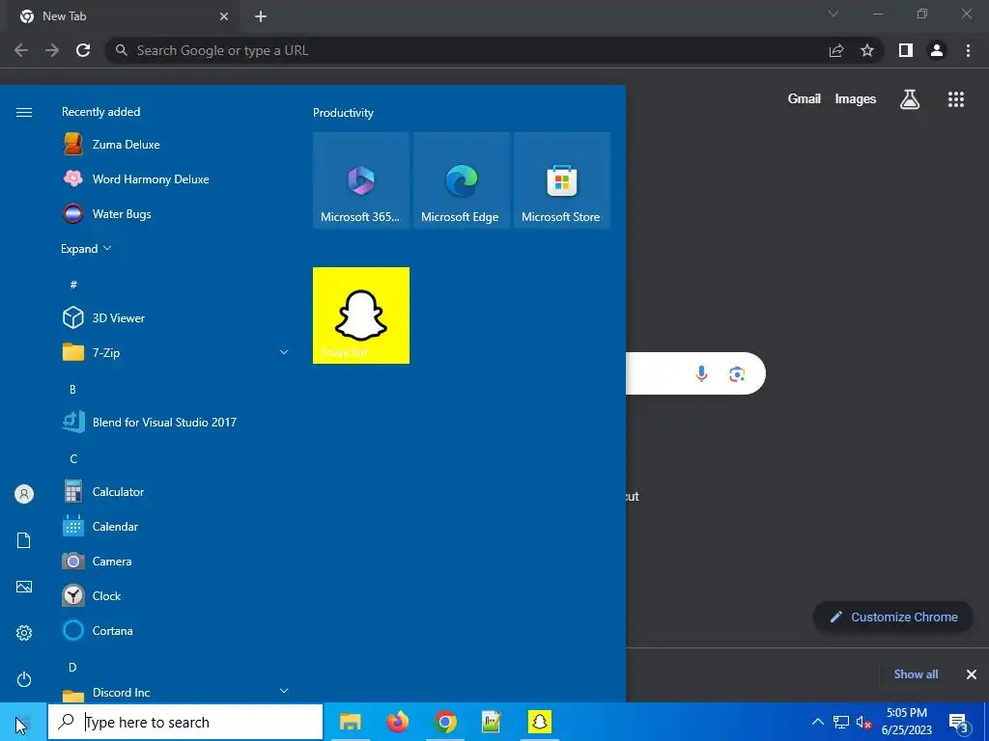Viewport: 989px width, 741px height.
Task: Open notification center icon
Action: tap(958, 723)
